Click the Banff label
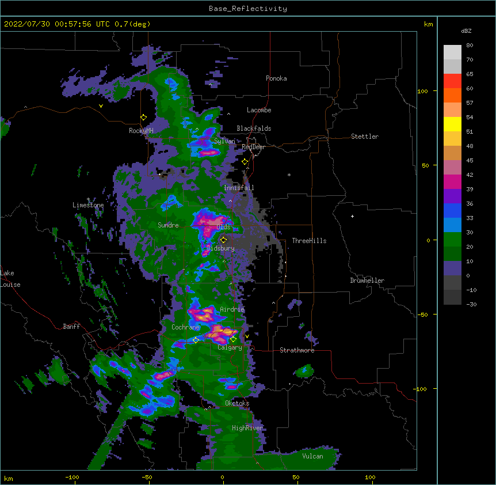 (71, 327)
